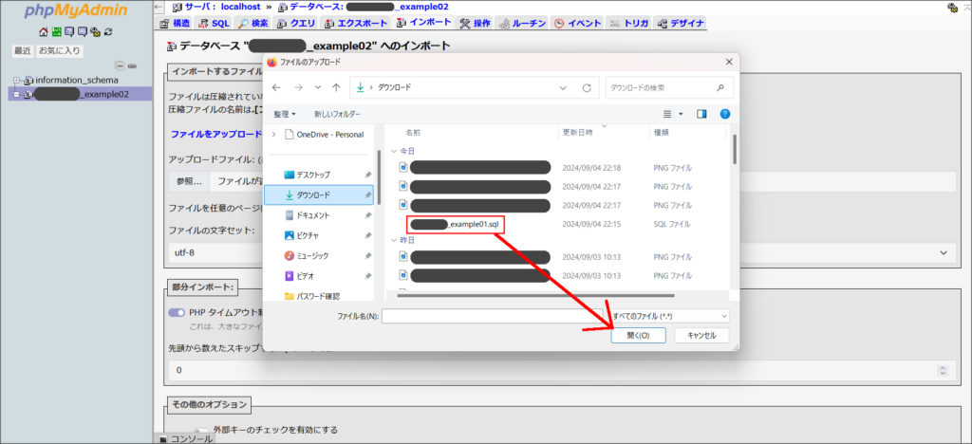Go to phpMyAdmin home via house icon
The height and width of the screenshot is (444, 972).
pyautogui.click(x=43, y=32)
